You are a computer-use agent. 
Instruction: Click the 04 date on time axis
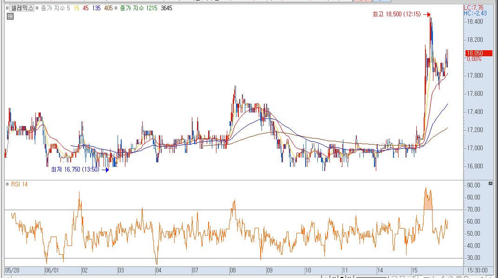158,271
